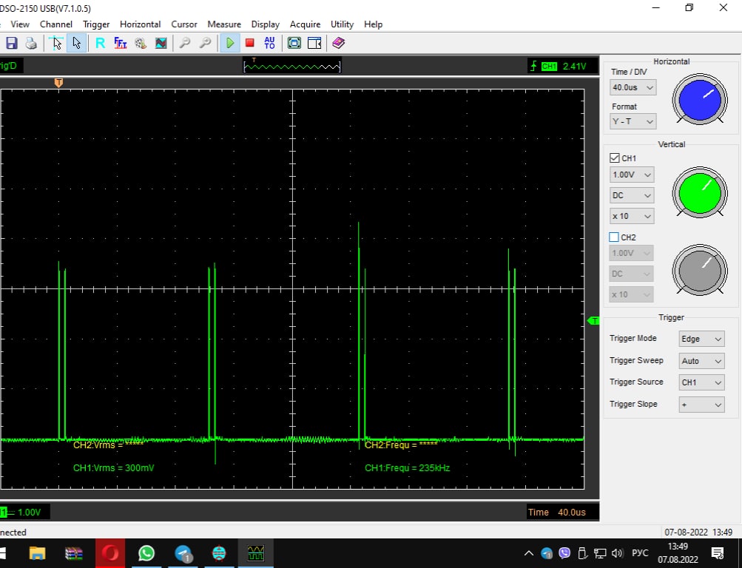Enable the CH2 channel checkbox
742x568 pixels.
coord(614,237)
